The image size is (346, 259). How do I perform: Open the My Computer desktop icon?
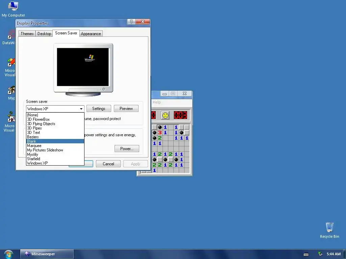(13, 9)
